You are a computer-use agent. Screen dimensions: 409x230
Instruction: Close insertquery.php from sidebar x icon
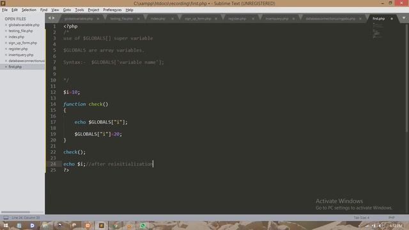tap(6, 55)
